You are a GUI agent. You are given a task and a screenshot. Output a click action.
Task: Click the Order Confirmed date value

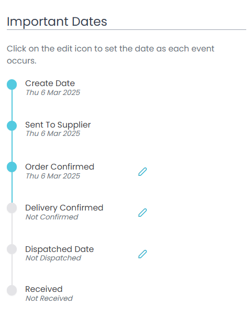point(53,176)
